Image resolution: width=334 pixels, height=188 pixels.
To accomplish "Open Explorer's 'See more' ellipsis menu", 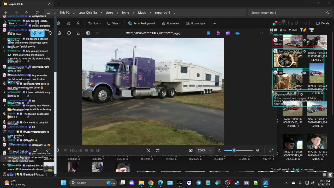I will click(x=214, y=23).
